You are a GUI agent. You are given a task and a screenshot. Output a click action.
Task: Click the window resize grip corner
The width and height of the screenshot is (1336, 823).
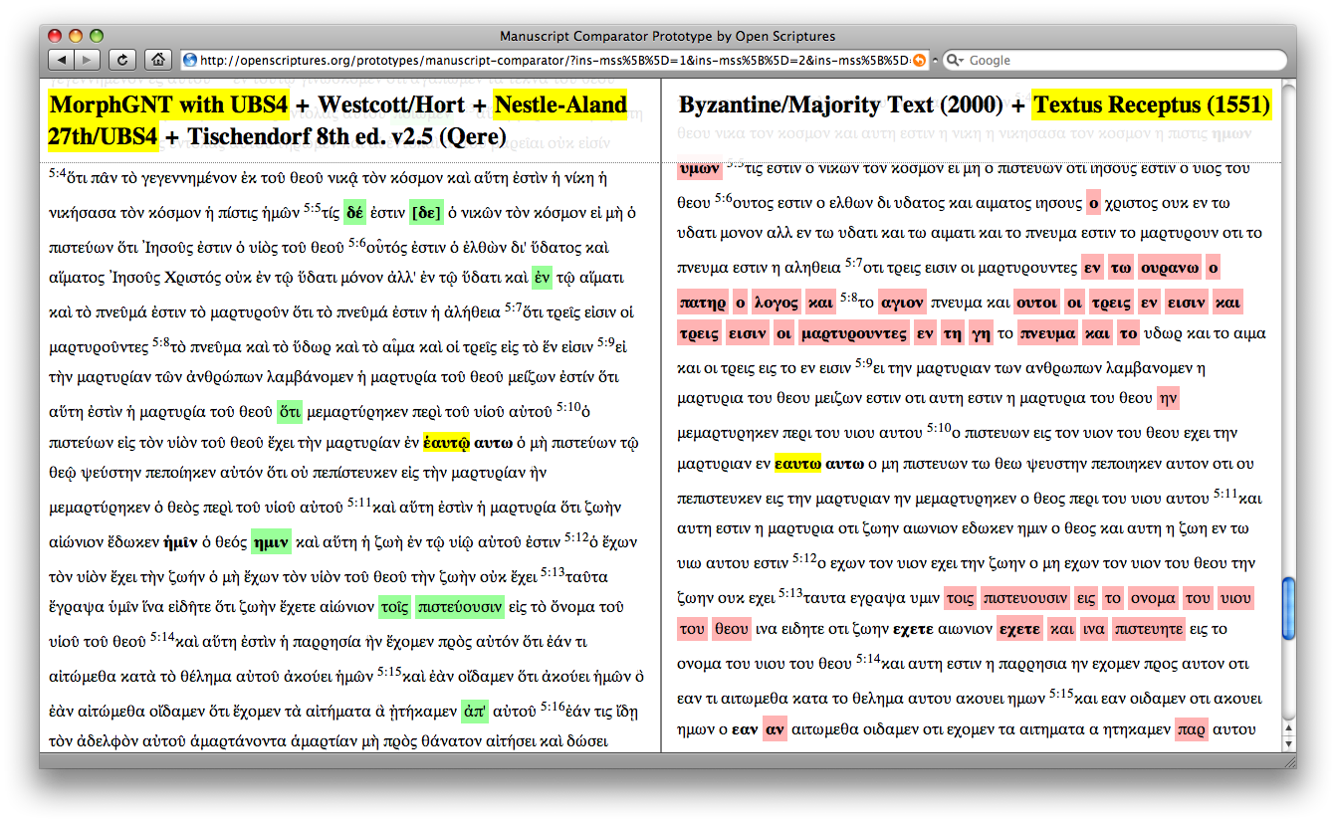(x=1289, y=760)
